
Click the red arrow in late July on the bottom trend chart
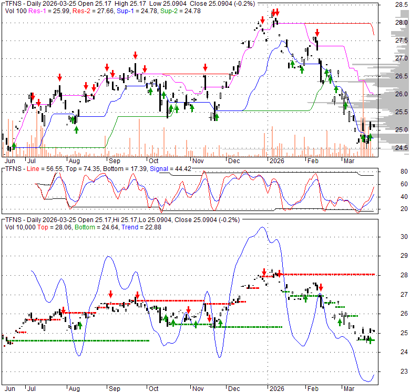(x=64, y=311)
